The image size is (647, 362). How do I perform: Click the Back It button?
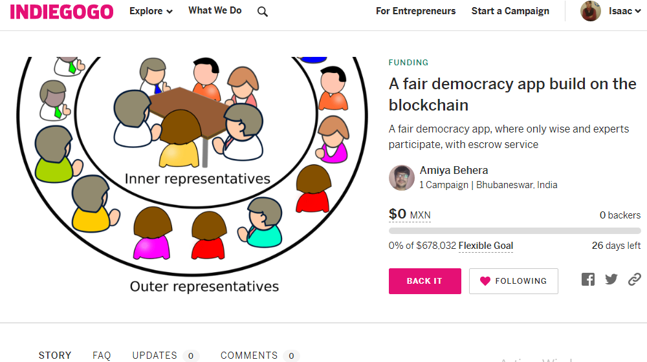(x=424, y=281)
